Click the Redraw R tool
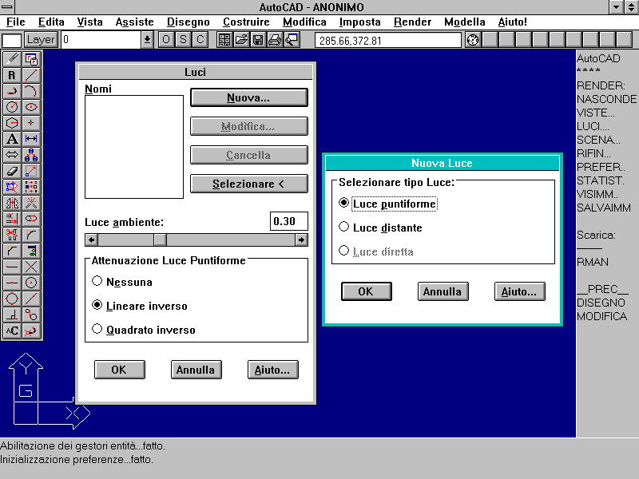This screenshot has height=479, width=639. point(12,75)
